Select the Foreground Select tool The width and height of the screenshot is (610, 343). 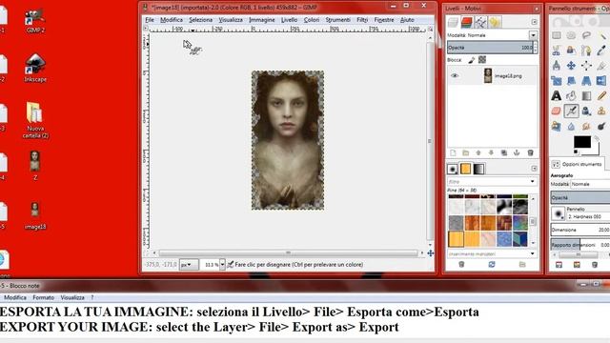click(571, 50)
